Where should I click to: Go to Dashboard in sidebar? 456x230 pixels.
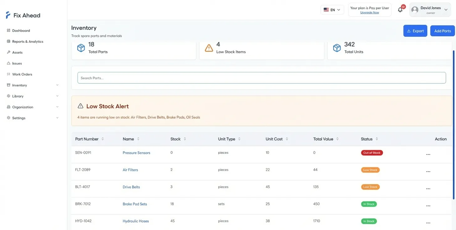pyautogui.click(x=21, y=31)
